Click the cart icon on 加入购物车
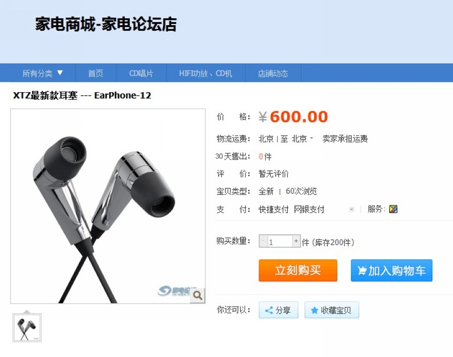 (x=362, y=270)
